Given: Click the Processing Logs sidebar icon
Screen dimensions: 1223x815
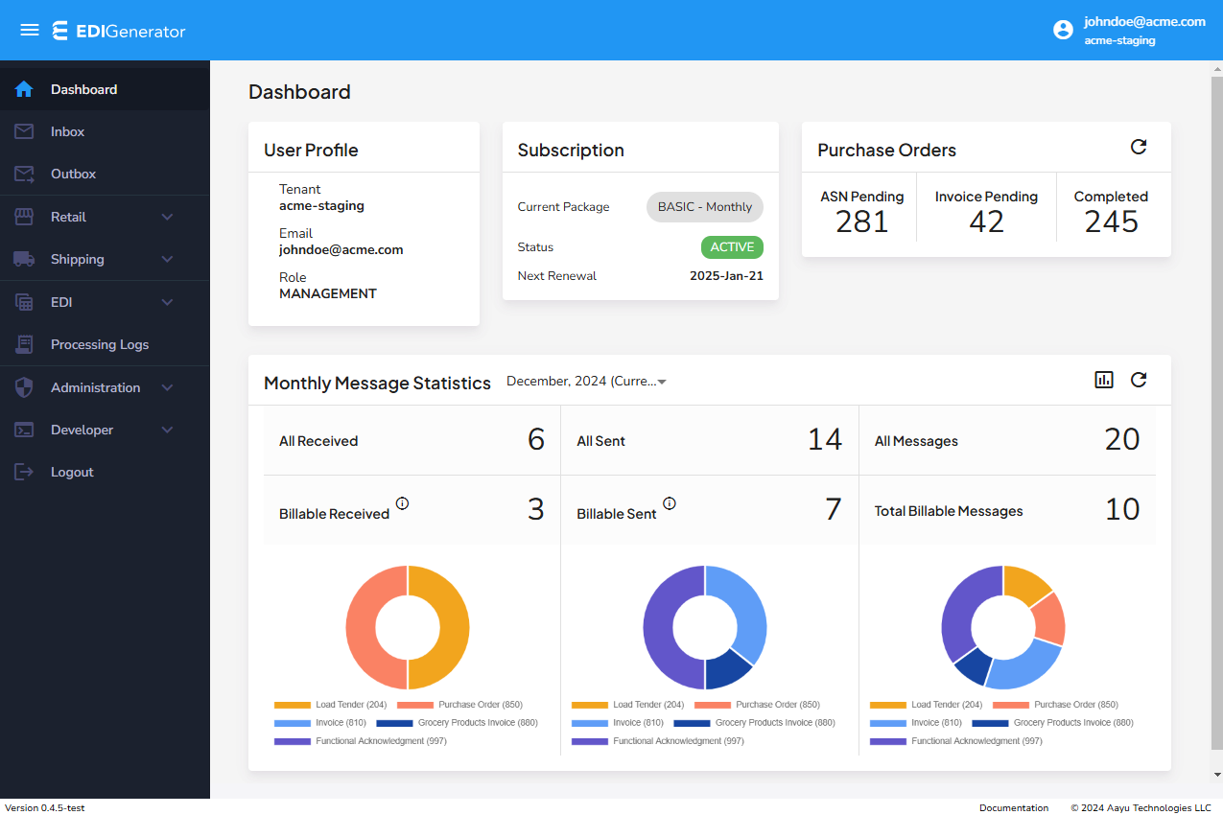Looking at the screenshot, I should [23, 344].
